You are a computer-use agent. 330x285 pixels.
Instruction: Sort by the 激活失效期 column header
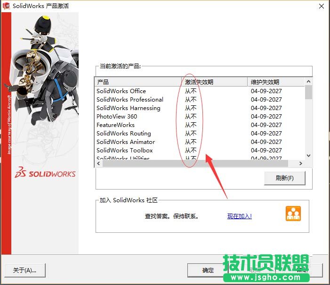coord(214,82)
